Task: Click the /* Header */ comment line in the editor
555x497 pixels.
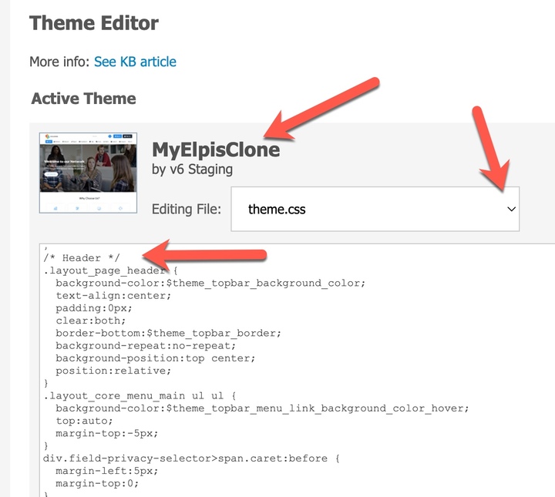Action: pos(82,258)
